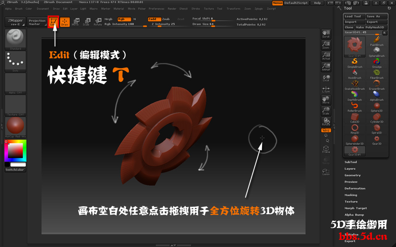The height and width of the screenshot is (247, 396).
Task: Select the SphereBrush tool
Action: (377, 52)
